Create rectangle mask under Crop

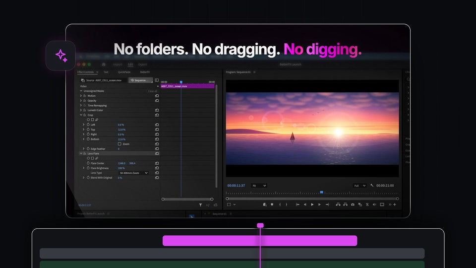pyautogui.click(x=93, y=120)
